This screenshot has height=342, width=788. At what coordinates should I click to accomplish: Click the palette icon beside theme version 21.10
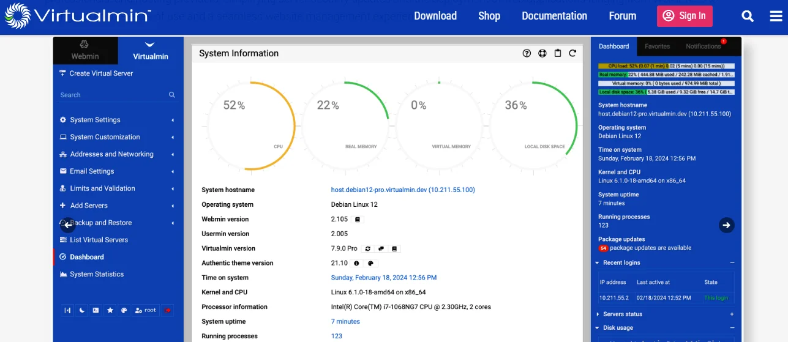[371, 263]
